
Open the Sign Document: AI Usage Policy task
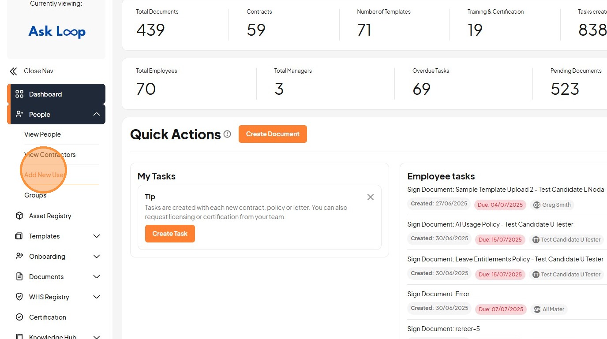click(x=490, y=224)
